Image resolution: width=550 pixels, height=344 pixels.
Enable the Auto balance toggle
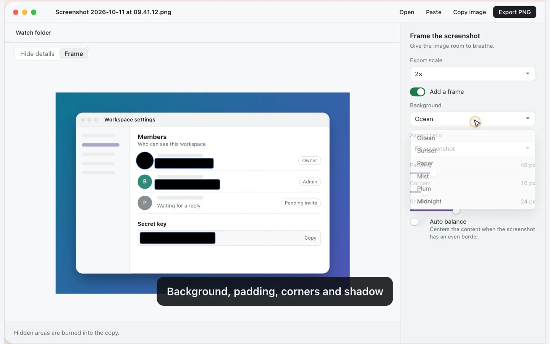(x=417, y=222)
